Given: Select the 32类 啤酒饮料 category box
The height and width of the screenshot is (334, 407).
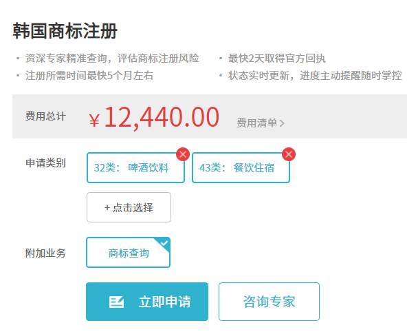Looking at the screenshot, I should click(x=135, y=167).
